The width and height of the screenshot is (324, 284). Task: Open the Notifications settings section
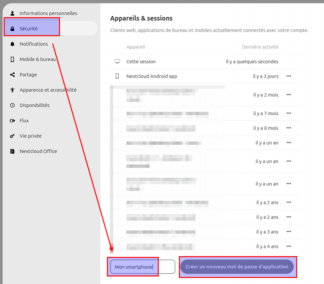coord(34,44)
